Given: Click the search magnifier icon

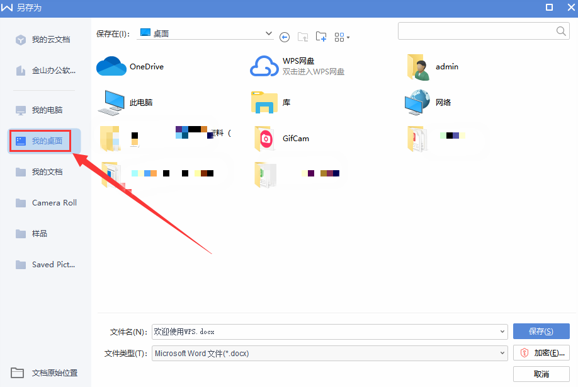Looking at the screenshot, I should (561, 31).
